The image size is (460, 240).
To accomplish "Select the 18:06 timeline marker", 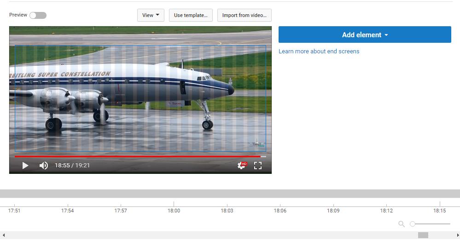I will [280, 211].
